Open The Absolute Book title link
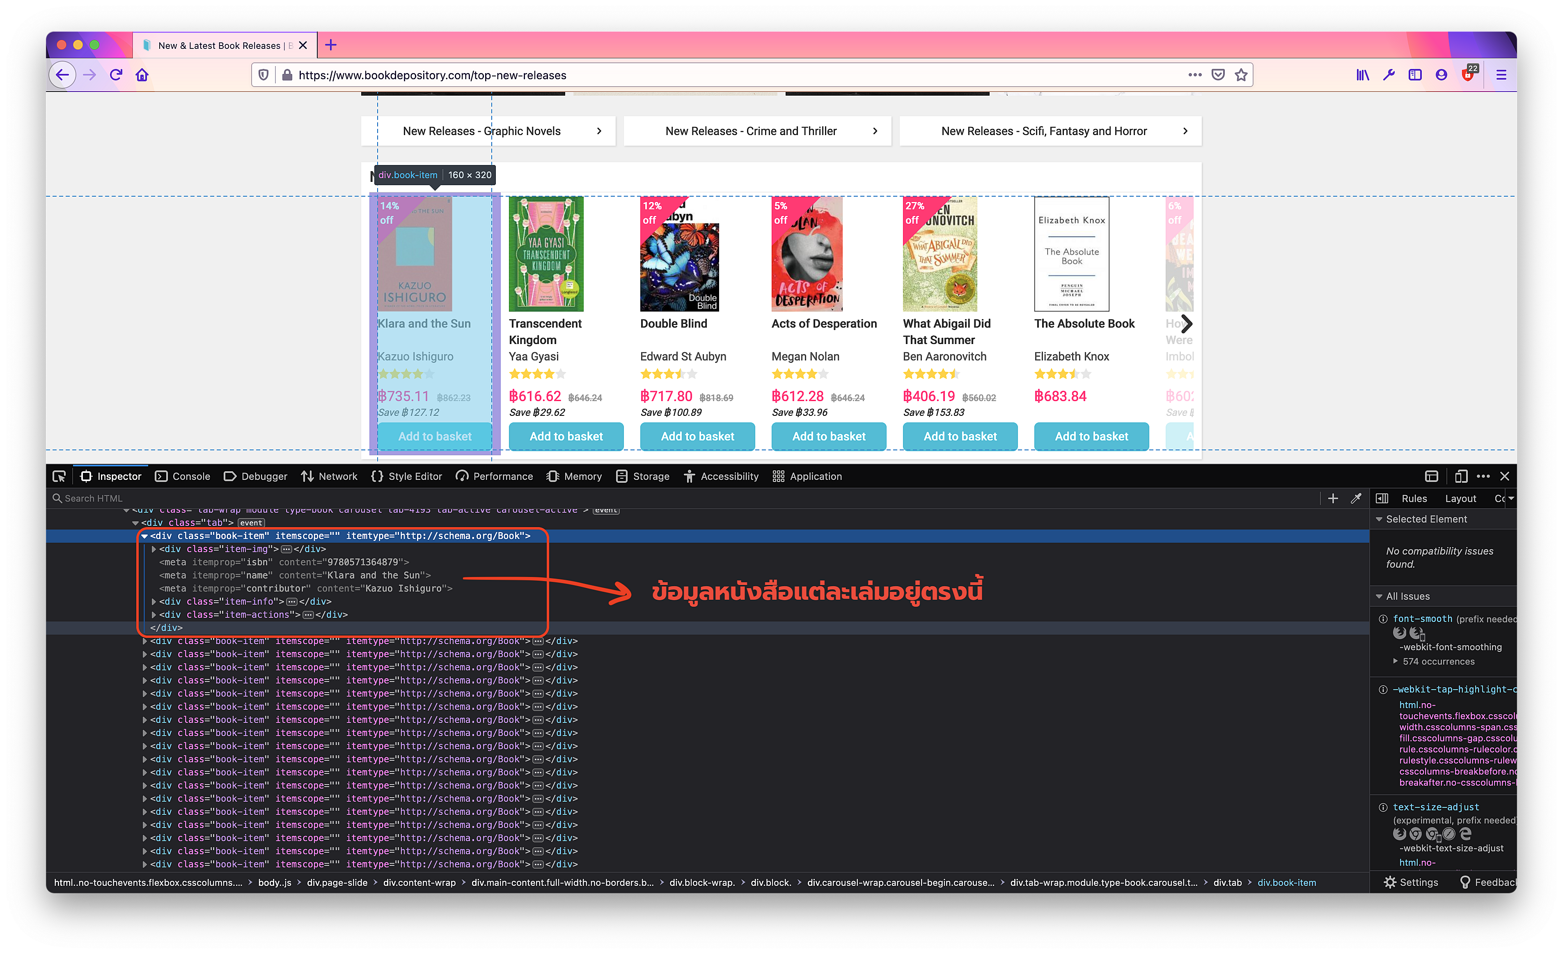 coord(1084,323)
